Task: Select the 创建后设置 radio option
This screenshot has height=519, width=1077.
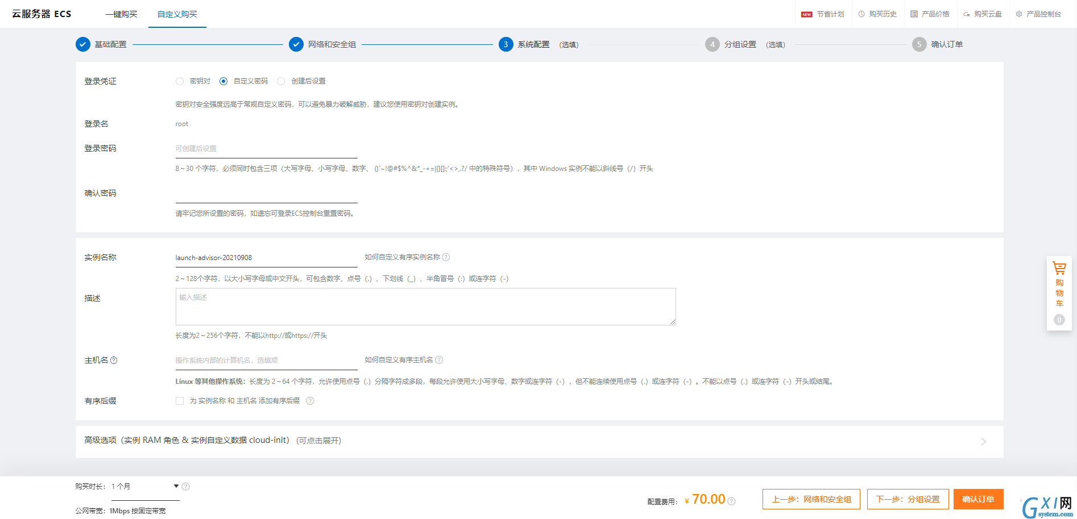Action: coord(281,81)
